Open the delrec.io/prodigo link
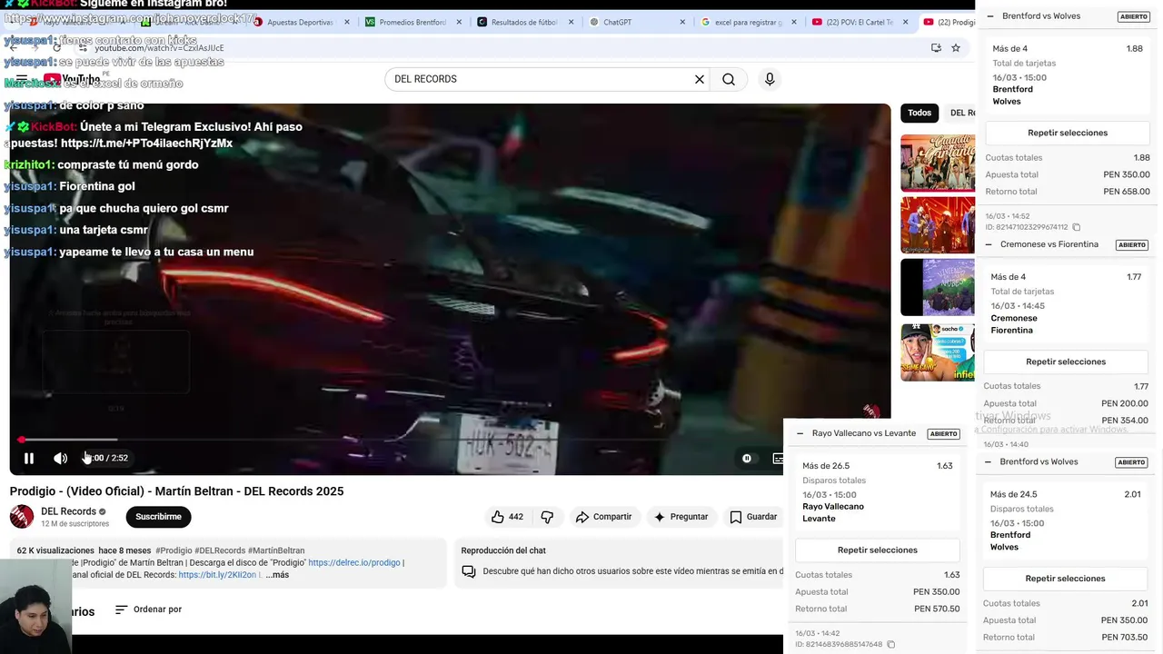 [x=354, y=563]
